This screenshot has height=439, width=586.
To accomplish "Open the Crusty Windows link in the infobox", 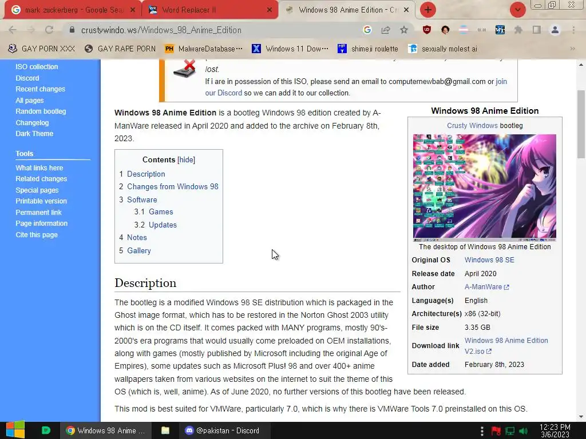I will [472, 126].
